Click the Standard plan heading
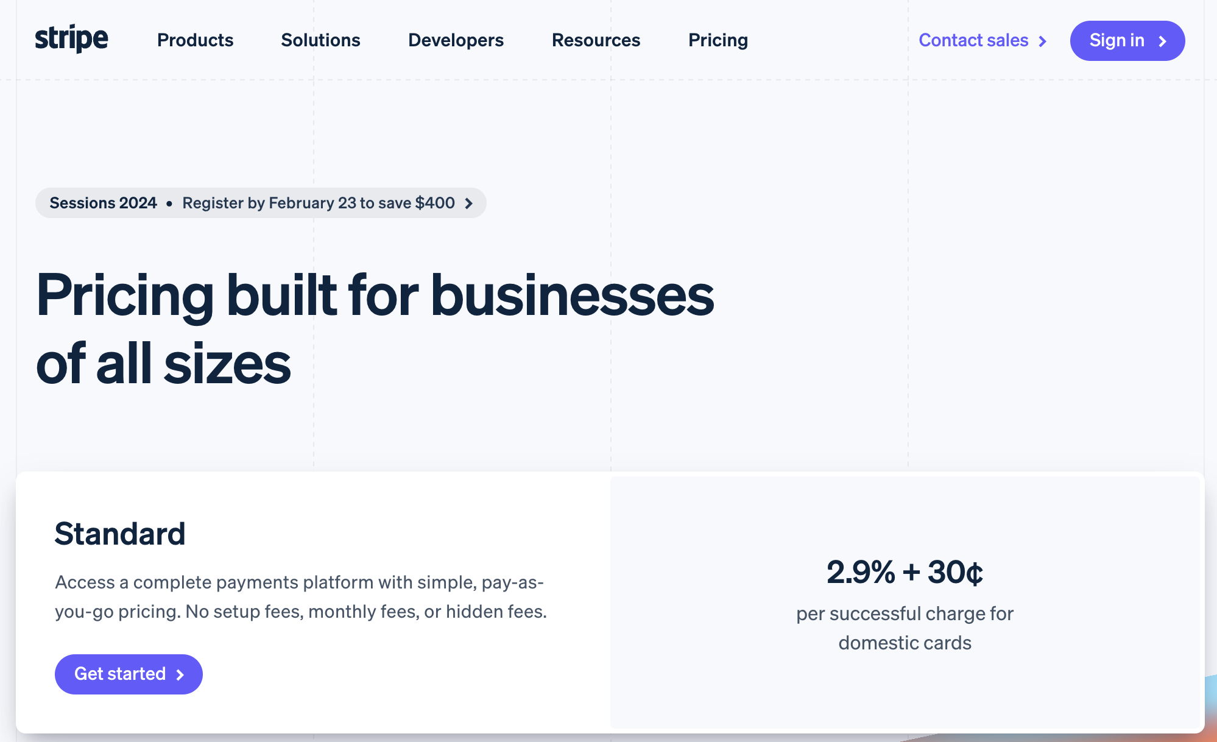1217x742 pixels. 120,534
